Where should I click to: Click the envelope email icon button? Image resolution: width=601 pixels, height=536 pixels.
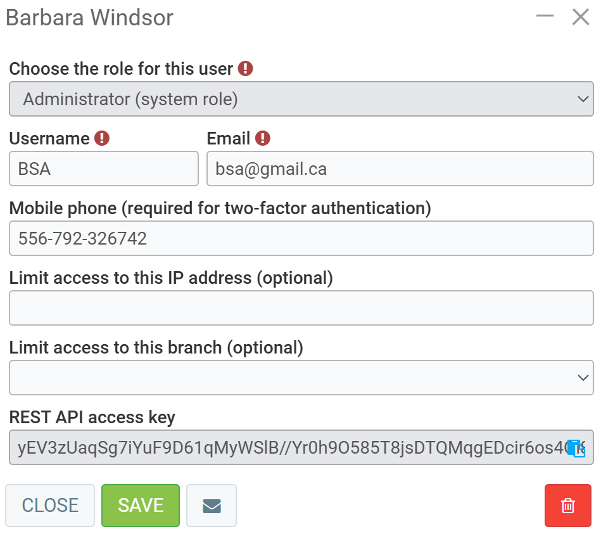pos(212,506)
